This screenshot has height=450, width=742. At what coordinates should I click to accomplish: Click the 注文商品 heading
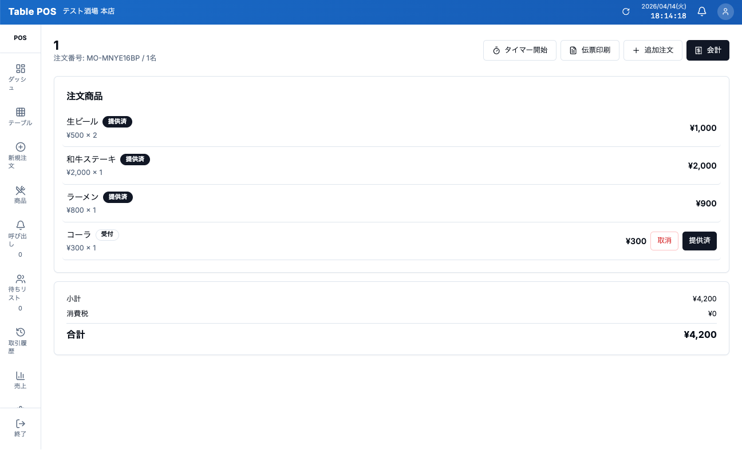point(85,96)
